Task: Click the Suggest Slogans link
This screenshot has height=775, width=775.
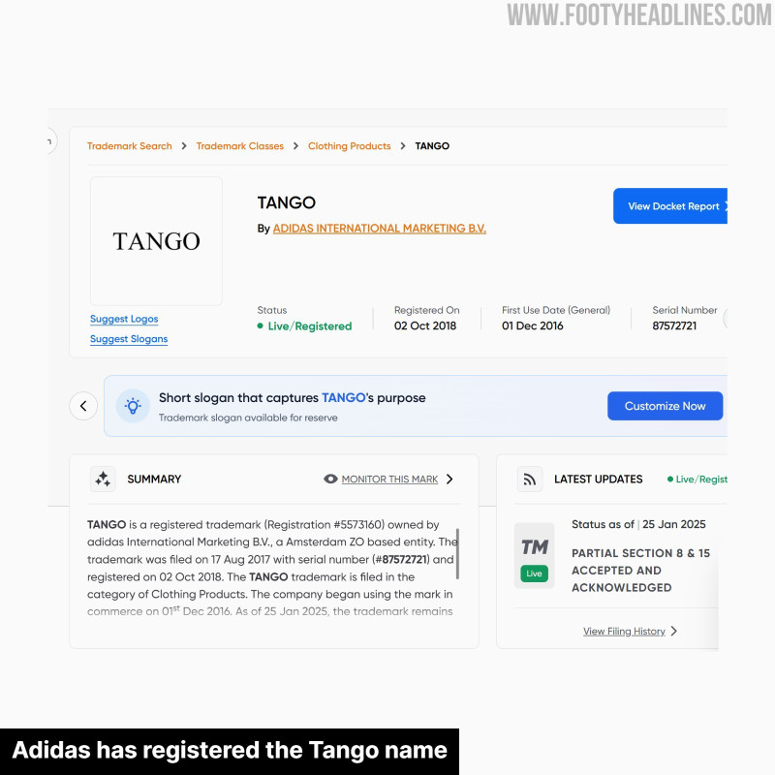Action: pyautogui.click(x=129, y=339)
